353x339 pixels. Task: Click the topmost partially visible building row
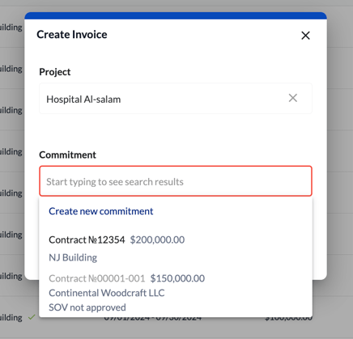tap(11, 28)
